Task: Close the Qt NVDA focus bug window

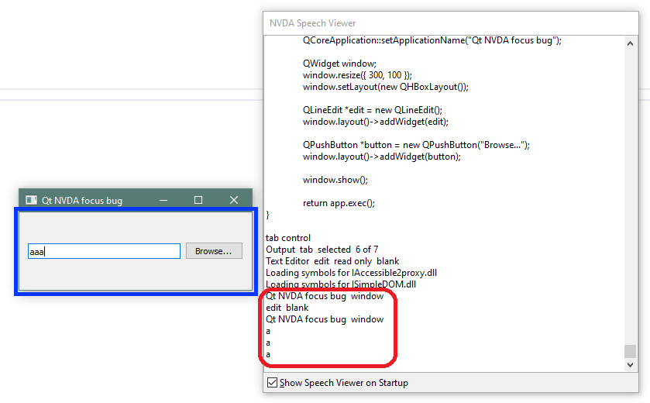Action: (234, 200)
